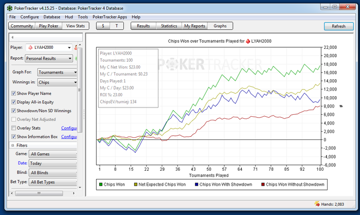Click the 'Tournaments: 100' line in info box
Viewport: 360px width, 215px height.
[116, 60]
